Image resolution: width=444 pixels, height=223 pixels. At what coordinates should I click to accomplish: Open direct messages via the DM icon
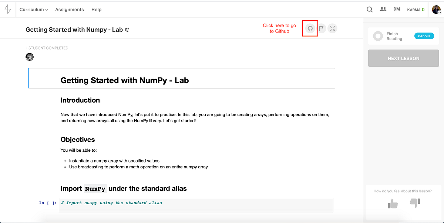click(397, 9)
